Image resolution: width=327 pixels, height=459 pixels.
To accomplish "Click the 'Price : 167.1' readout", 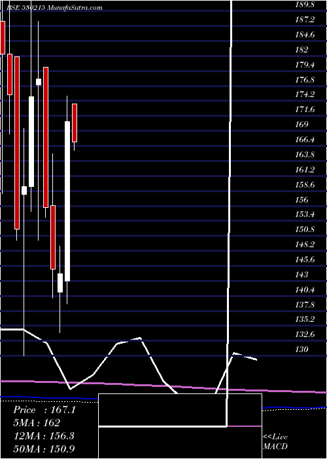I will point(44,410).
